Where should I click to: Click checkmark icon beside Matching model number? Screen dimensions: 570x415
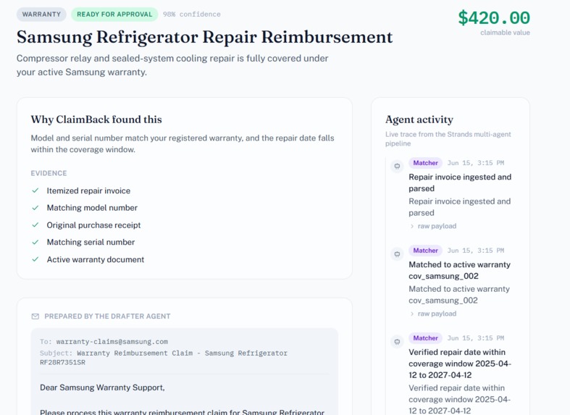(x=35, y=207)
